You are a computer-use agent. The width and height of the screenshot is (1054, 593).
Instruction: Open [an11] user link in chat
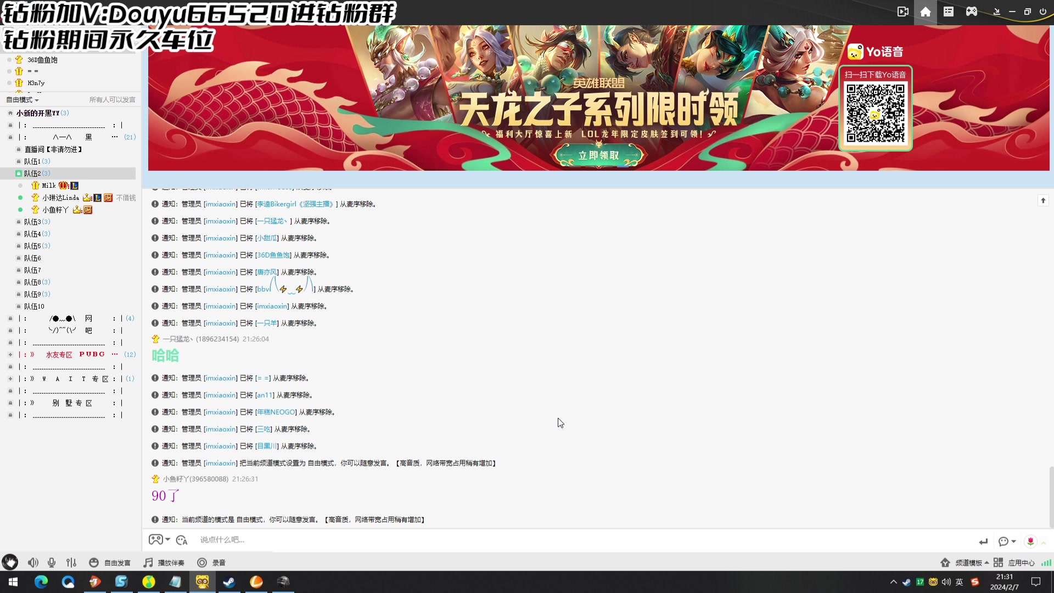click(265, 395)
